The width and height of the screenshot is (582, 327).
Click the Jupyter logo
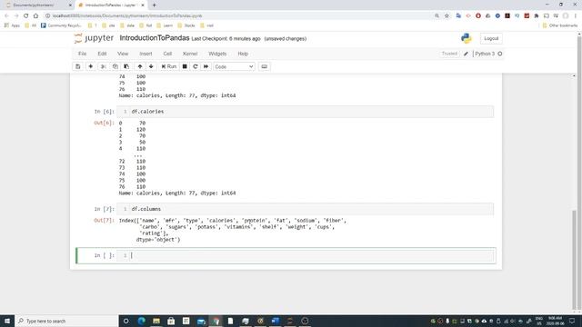click(94, 38)
